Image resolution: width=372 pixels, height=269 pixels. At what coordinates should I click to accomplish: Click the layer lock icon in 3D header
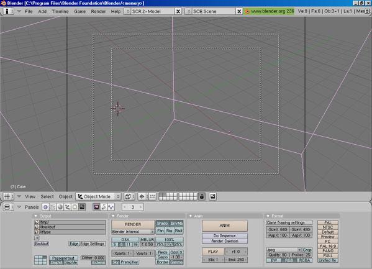click(202, 196)
